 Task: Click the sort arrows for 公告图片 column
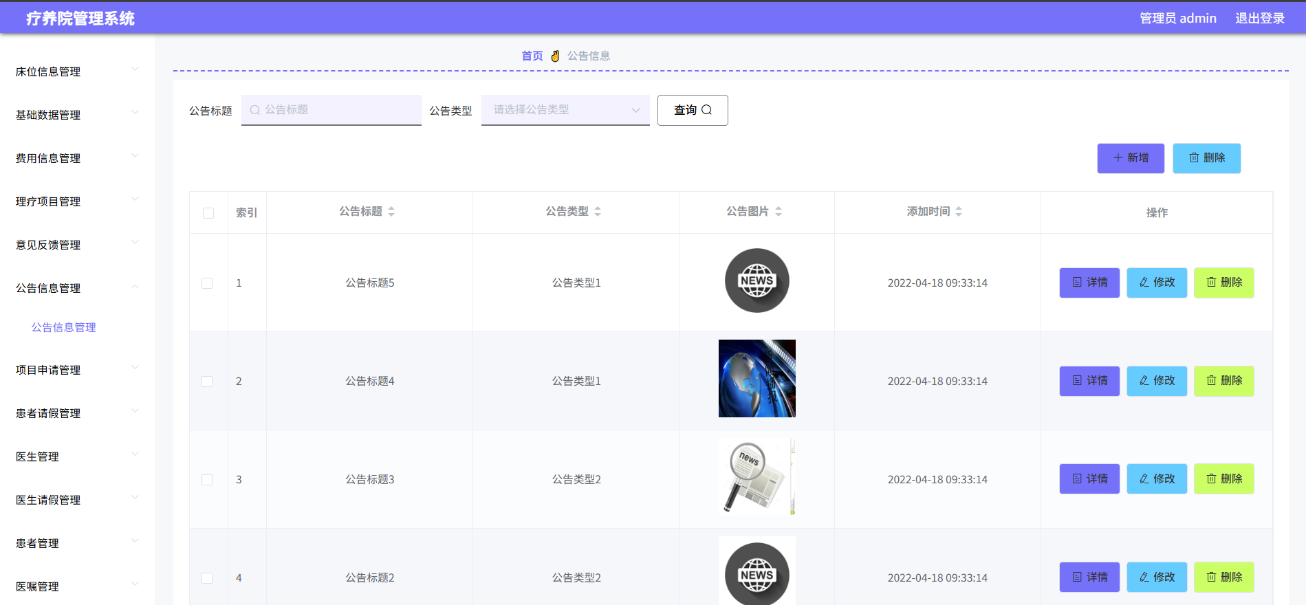pyautogui.click(x=779, y=212)
